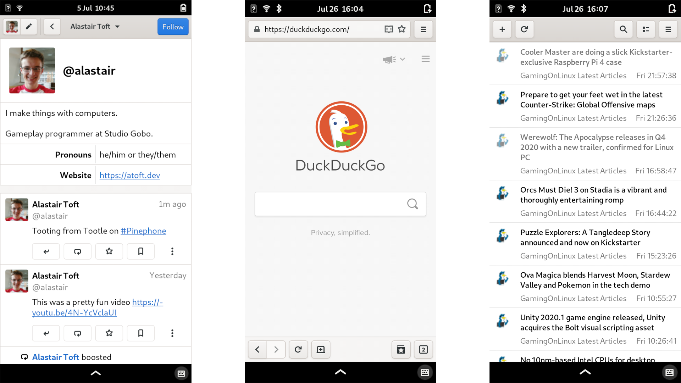Click the reply icon on first toot

click(46, 251)
